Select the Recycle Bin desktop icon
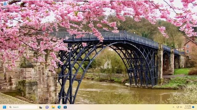The height and width of the screenshot is (110, 197). (x=5, y=5)
